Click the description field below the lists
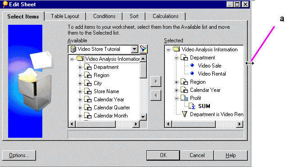Screen dimensions: 286x167 click(155, 135)
